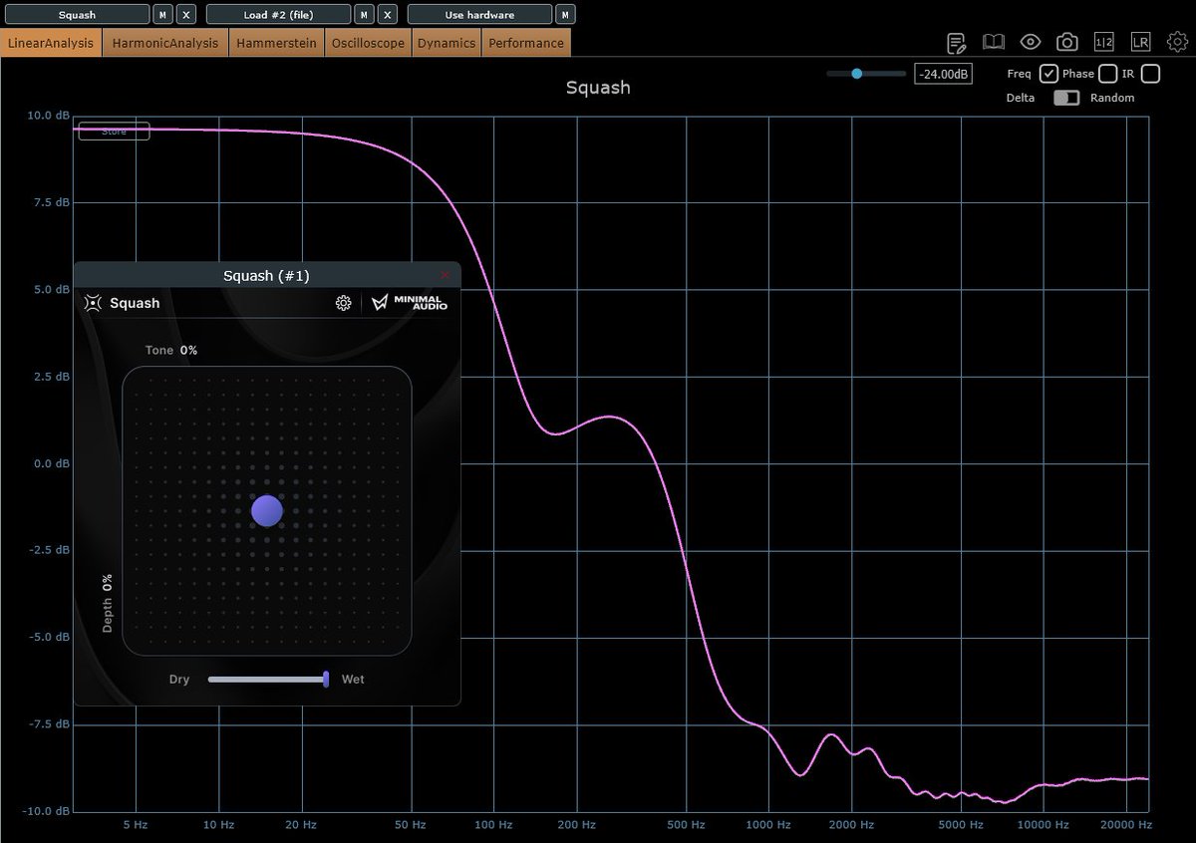
Task: Open analyzer settings gear
Action: (x=1177, y=42)
